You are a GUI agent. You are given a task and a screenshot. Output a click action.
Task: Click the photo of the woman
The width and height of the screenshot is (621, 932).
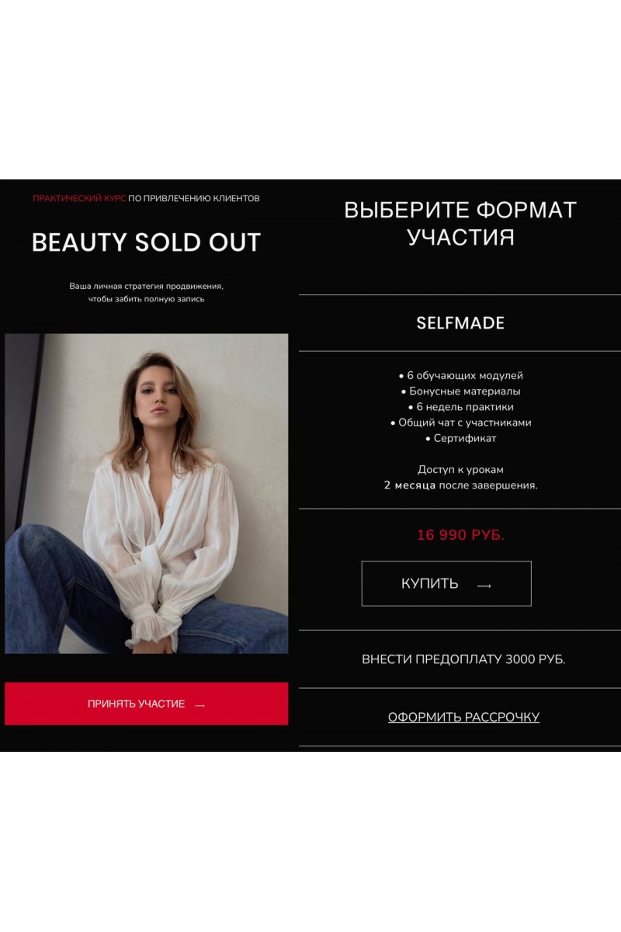147,493
